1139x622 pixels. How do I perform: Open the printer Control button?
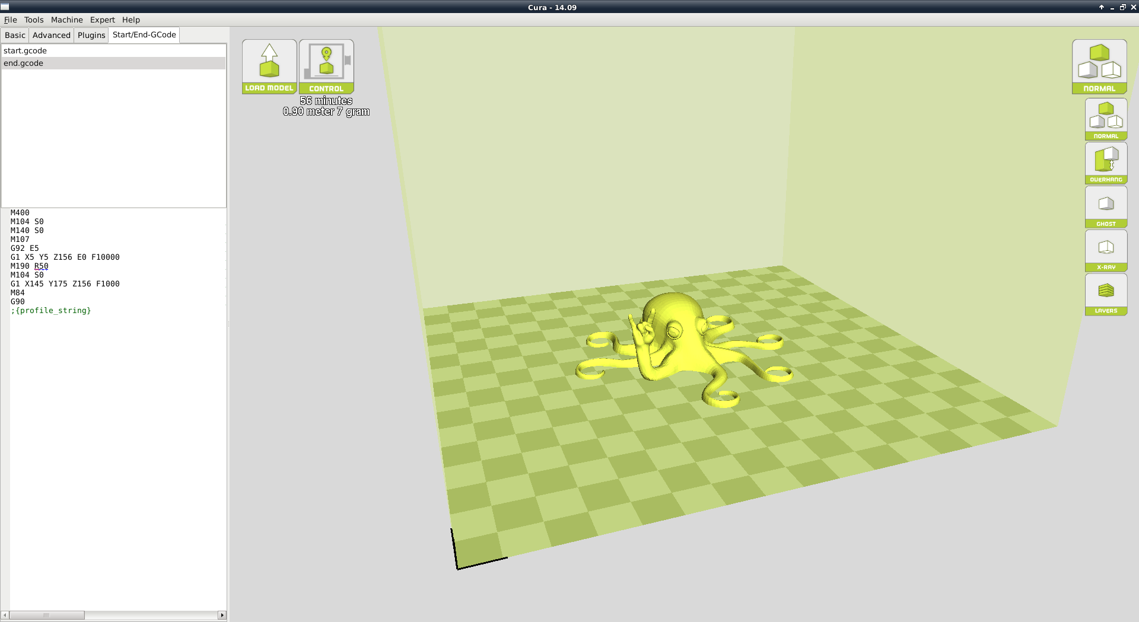tap(326, 66)
